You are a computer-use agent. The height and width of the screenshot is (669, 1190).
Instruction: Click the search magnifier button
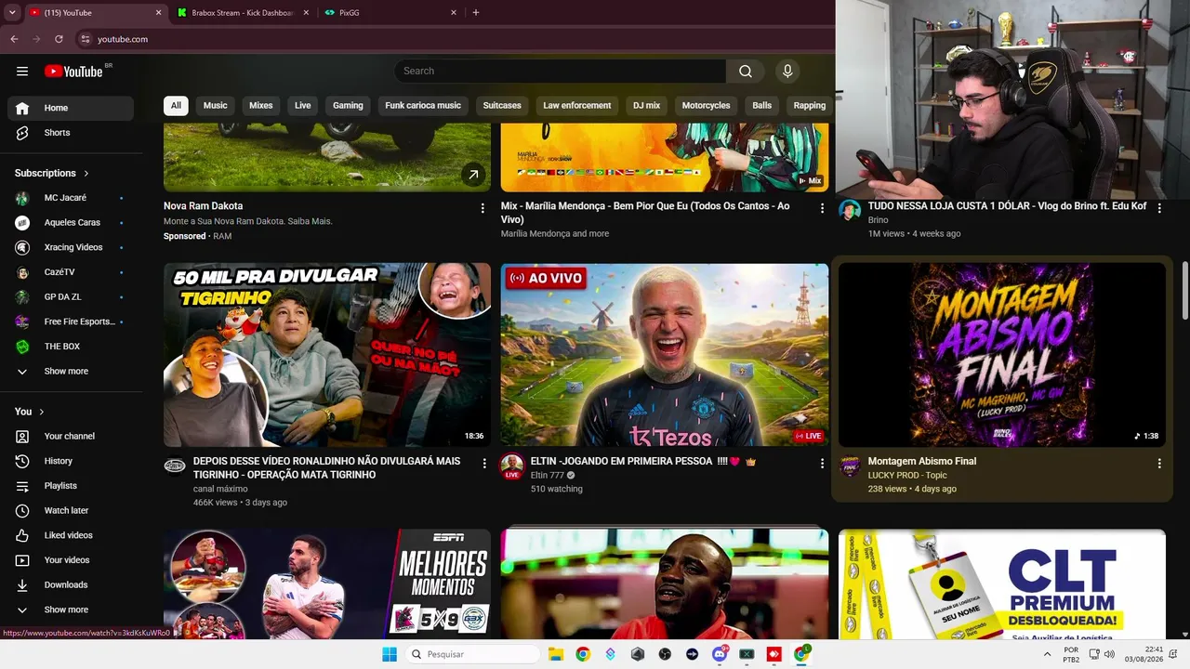coord(746,72)
